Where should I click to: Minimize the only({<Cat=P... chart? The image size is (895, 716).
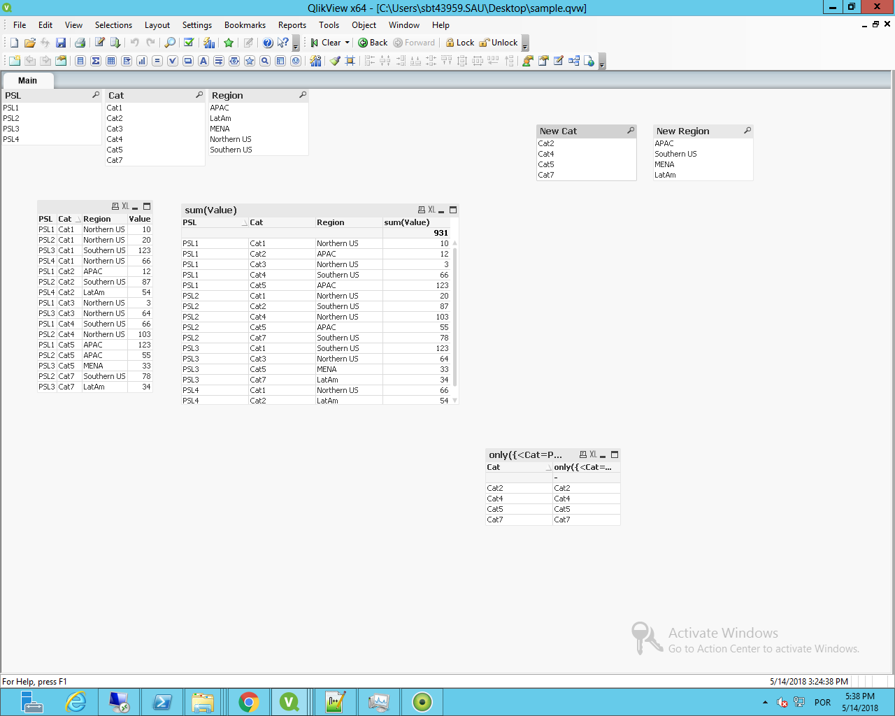click(x=603, y=455)
